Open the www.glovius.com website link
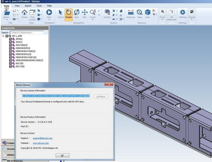Image resolution: width=212 pixels, height=162 pixels. pos(41,143)
